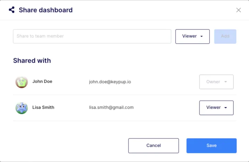Close the Share dashboard dialog with X

[239, 10]
